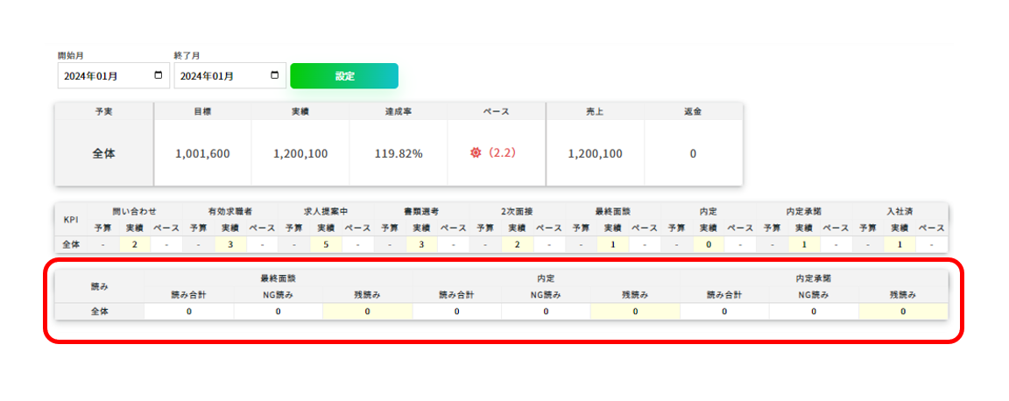Viewport: 1009px width, 401px height.
Task: Click the 問い合わせ column group header
Action: [x=135, y=210]
